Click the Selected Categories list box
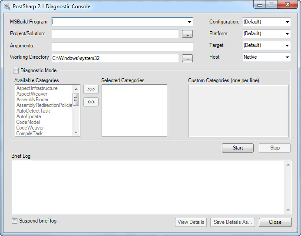 tap(134, 110)
